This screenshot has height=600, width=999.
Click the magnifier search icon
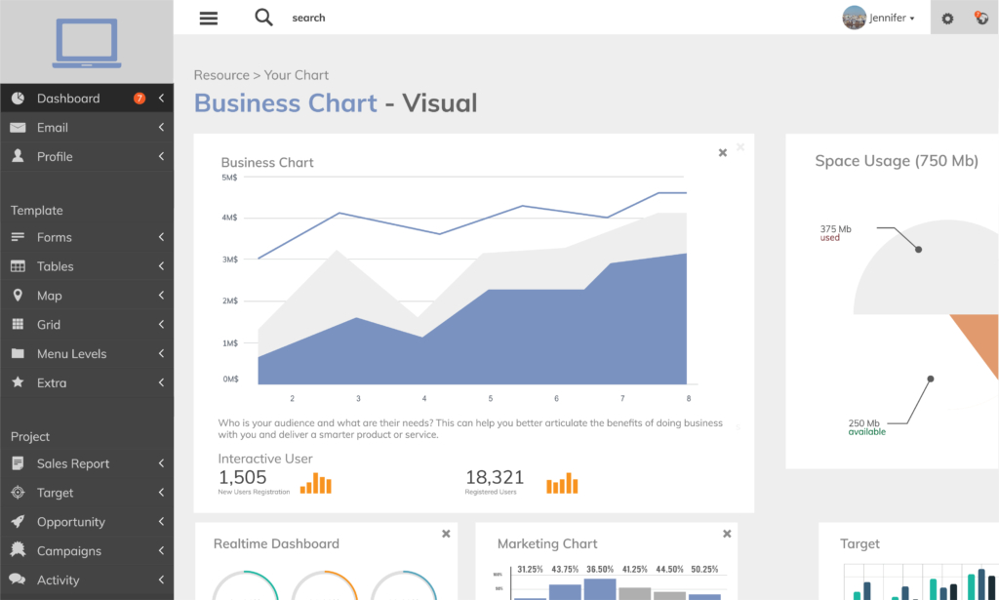262,17
